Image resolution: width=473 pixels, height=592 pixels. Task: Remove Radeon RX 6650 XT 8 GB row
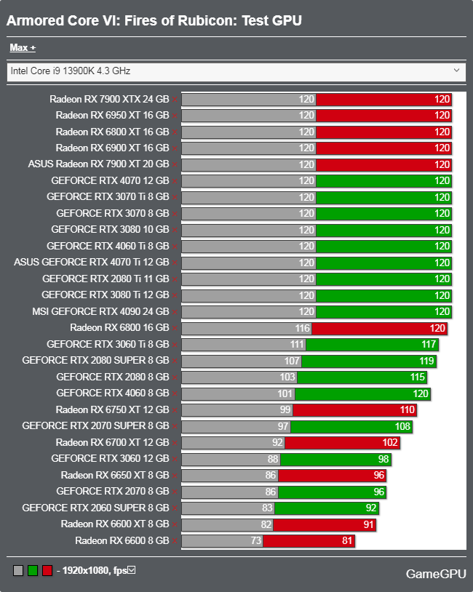(x=175, y=476)
